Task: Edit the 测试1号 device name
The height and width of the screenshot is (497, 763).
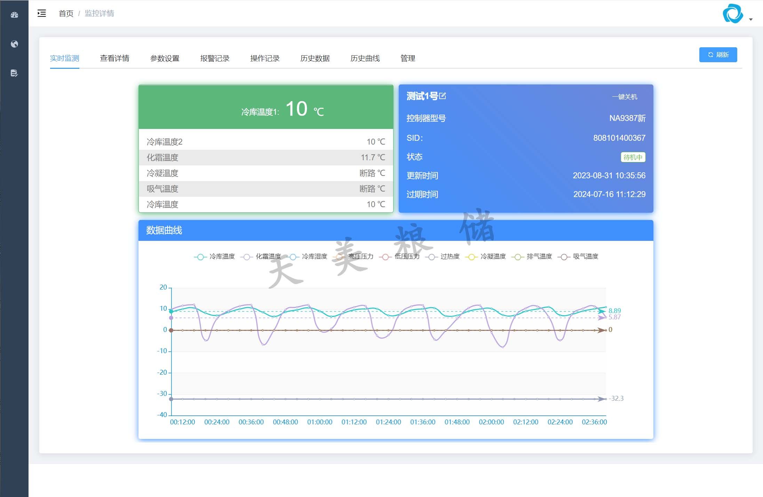Action: [443, 96]
